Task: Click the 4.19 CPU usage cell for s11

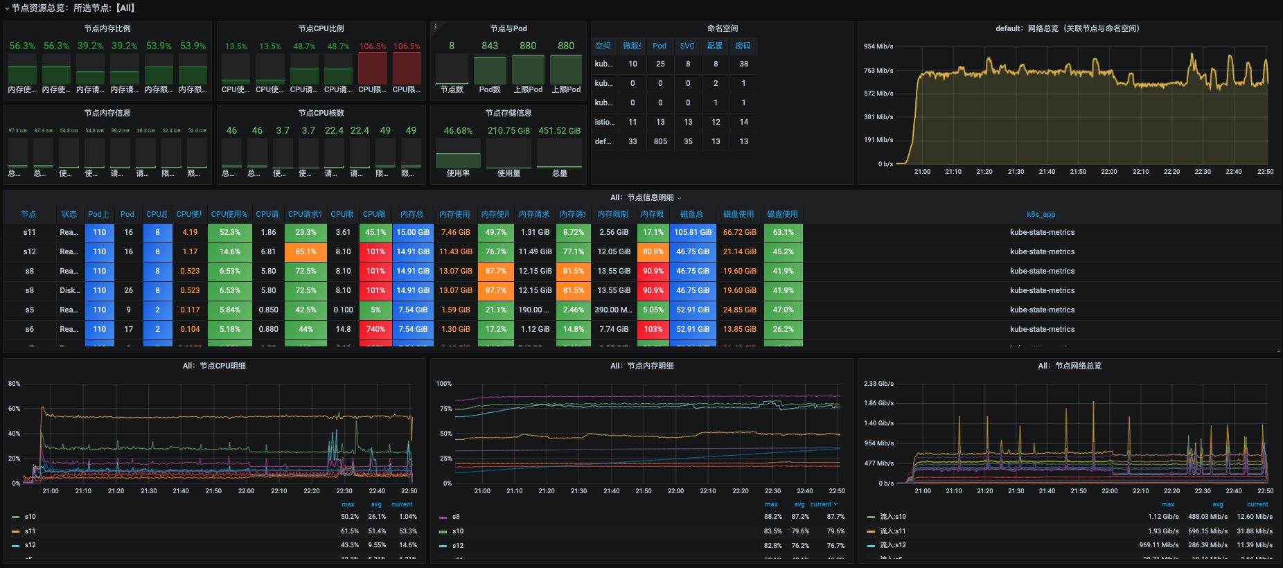Action: tap(190, 233)
